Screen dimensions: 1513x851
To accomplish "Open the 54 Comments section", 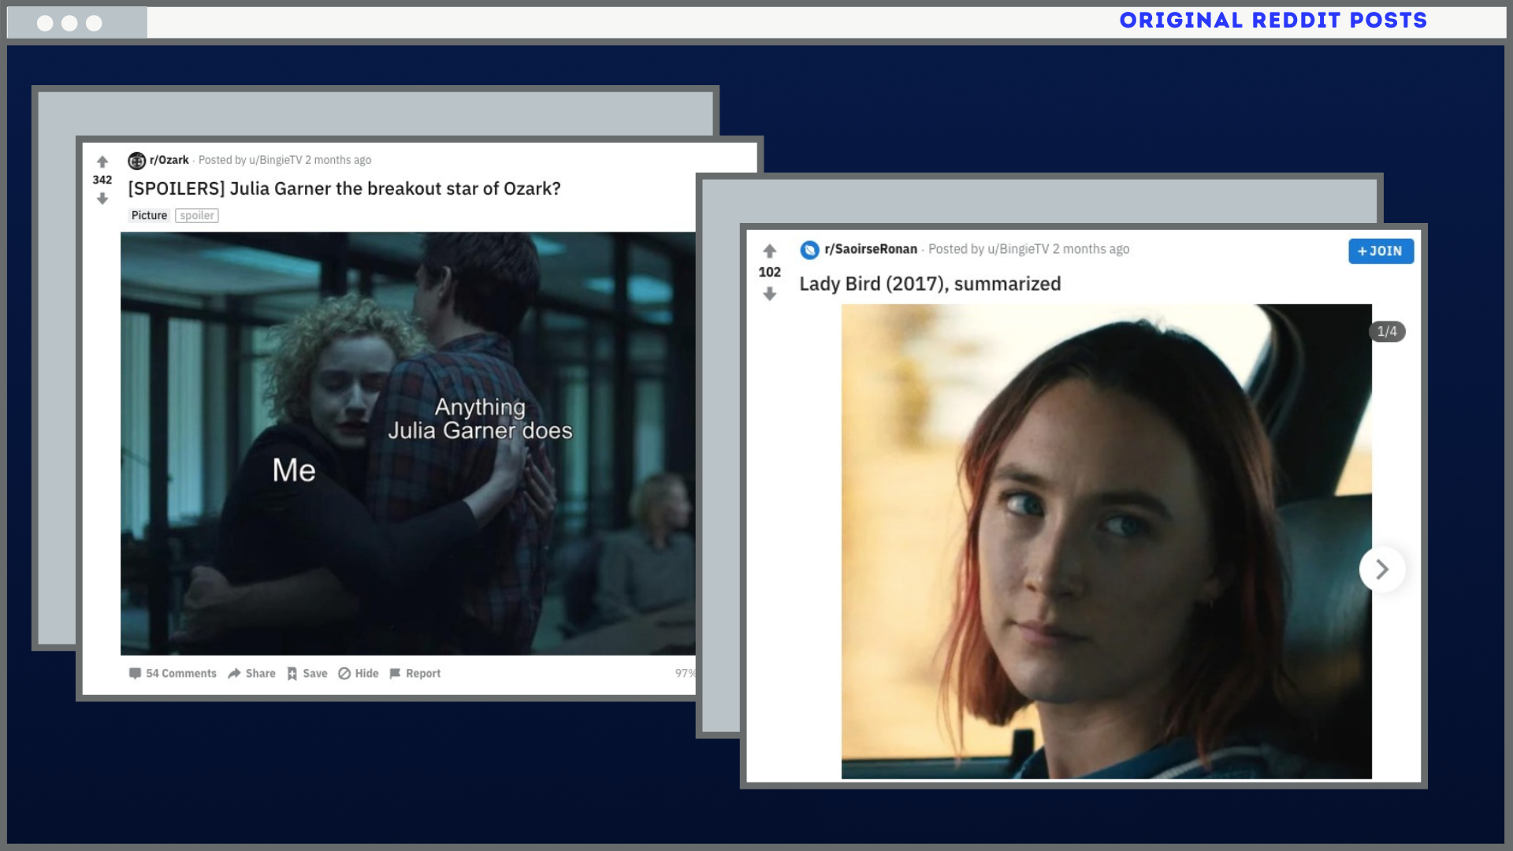I will coord(173,673).
